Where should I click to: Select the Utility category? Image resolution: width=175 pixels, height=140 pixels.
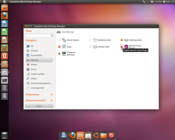point(39,79)
